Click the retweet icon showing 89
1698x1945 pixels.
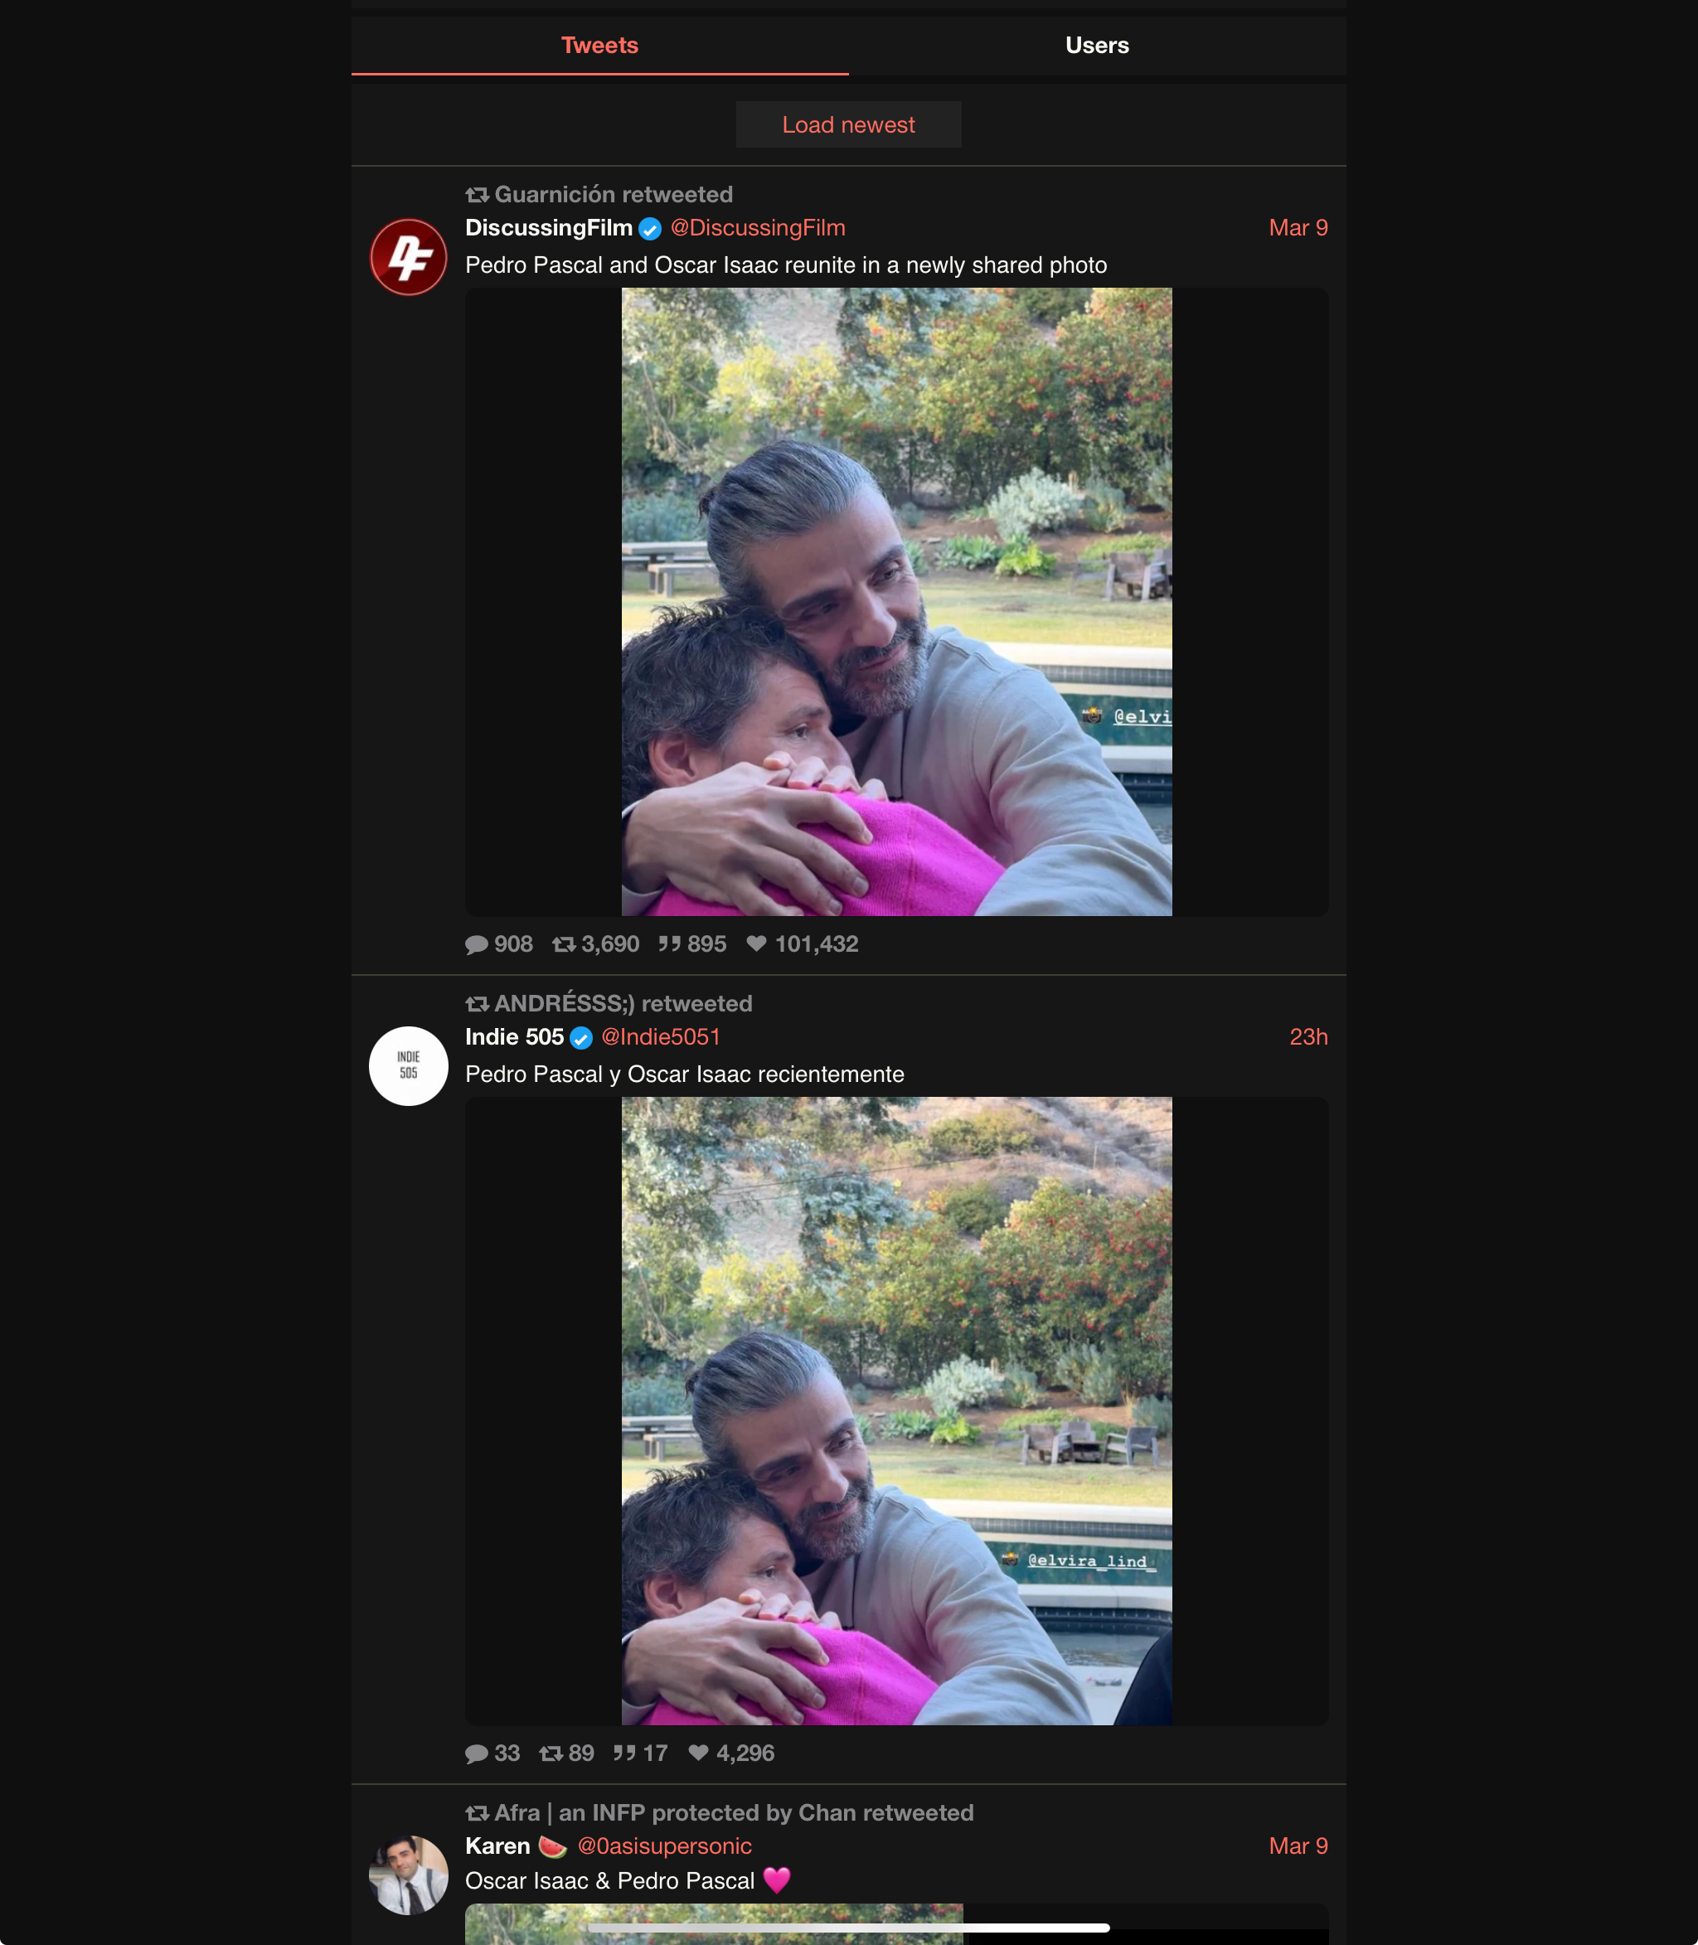coord(551,1753)
